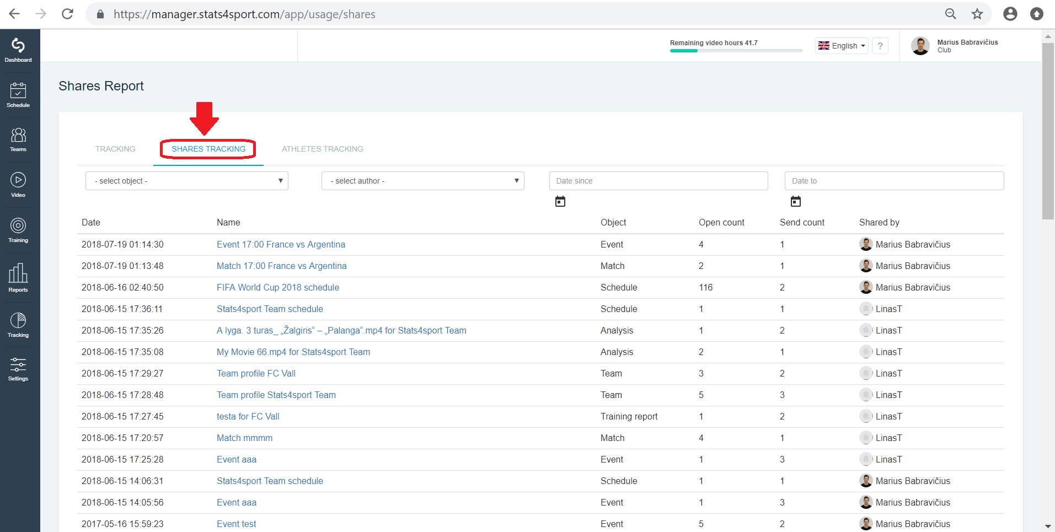Image resolution: width=1055 pixels, height=532 pixels.
Task: Open the calendar icon under Date since
Action: tap(560, 201)
